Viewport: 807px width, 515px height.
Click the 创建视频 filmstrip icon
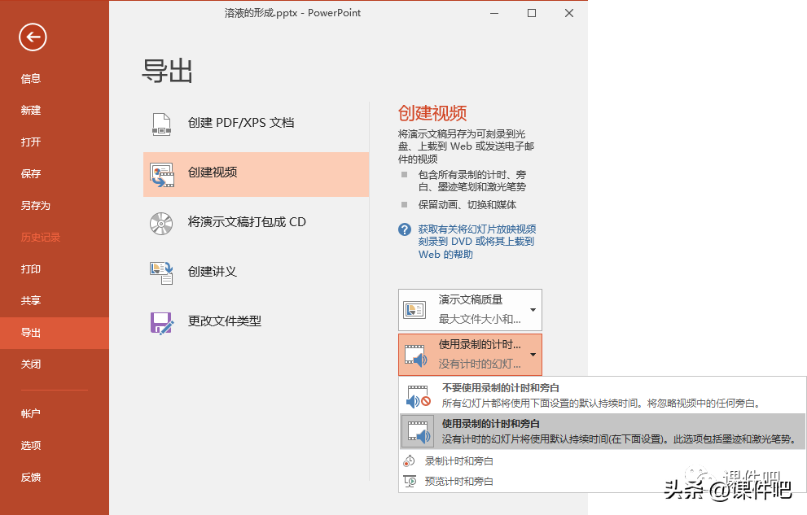(x=161, y=175)
